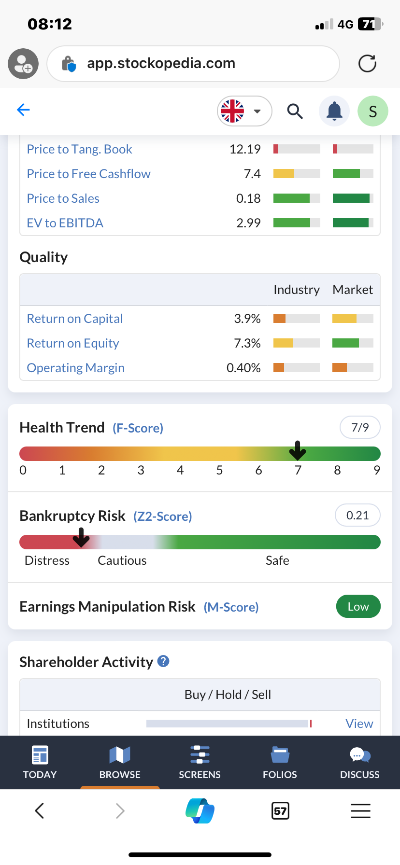Viewport: 400px width, 865px height.
Task: Open the green S profile avatar
Action: [373, 111]
